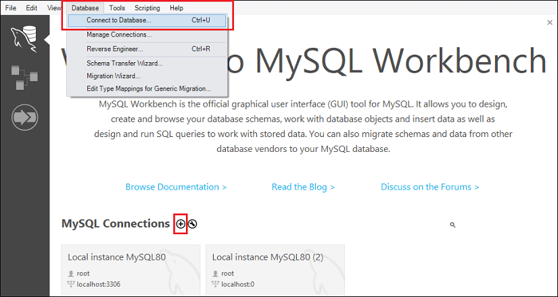Choose Manage Connections menu entry

(x=147, y=35)
